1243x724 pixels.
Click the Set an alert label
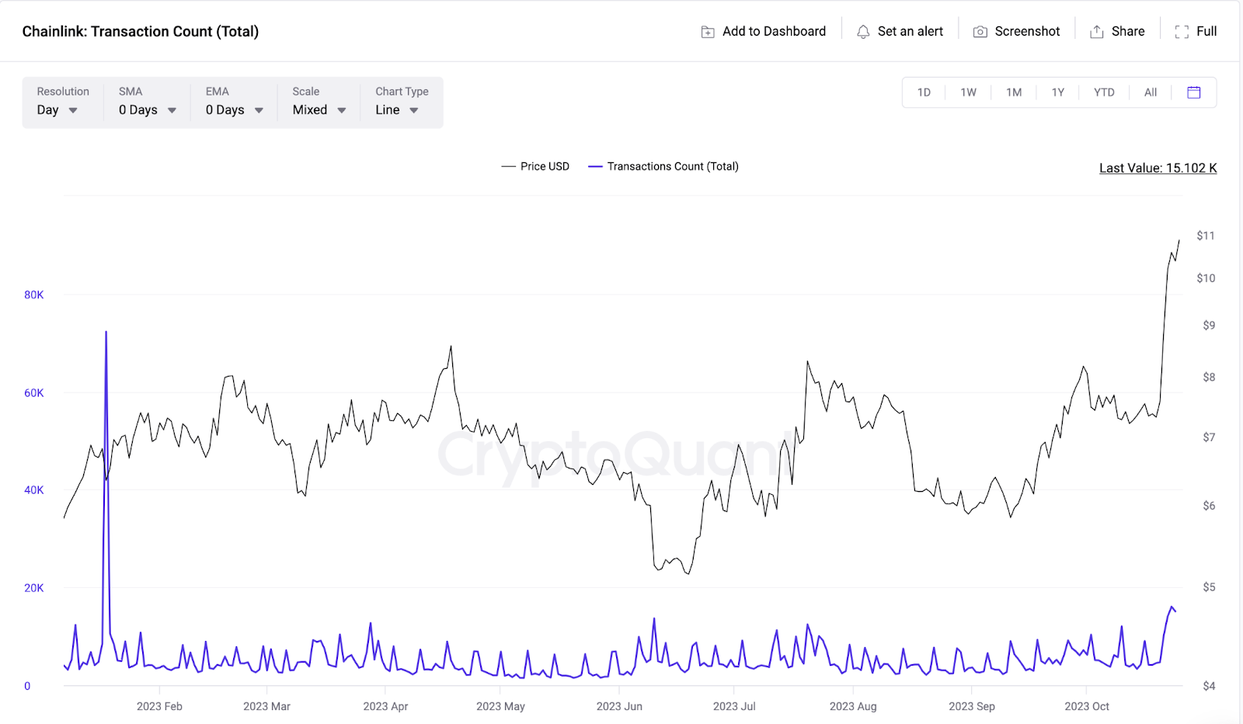(x=910, y=31)
